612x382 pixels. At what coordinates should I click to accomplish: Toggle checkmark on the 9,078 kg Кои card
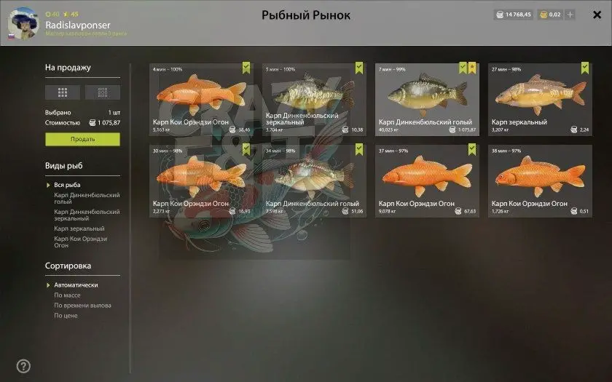coord(472,149)
